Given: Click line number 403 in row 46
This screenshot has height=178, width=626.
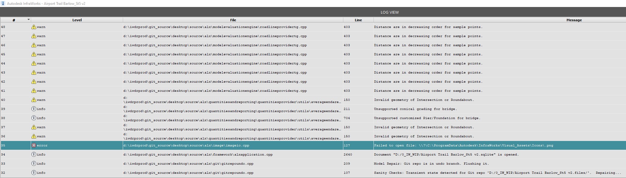Looking at the screenshot, I should tap(347, 45).
